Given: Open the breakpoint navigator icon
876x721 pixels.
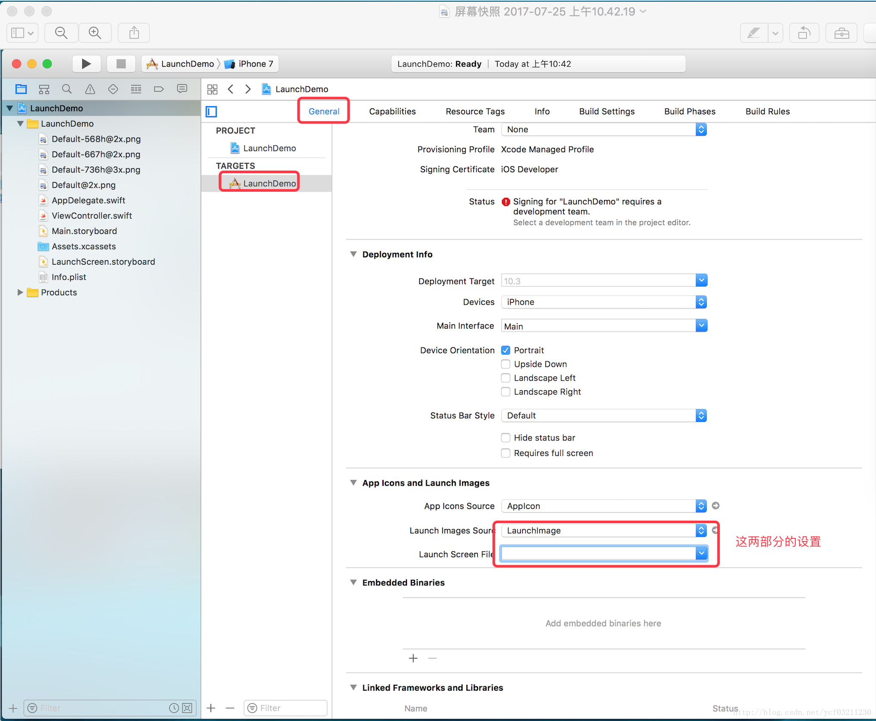Looking at the screenshot, I should pos(159,89).
